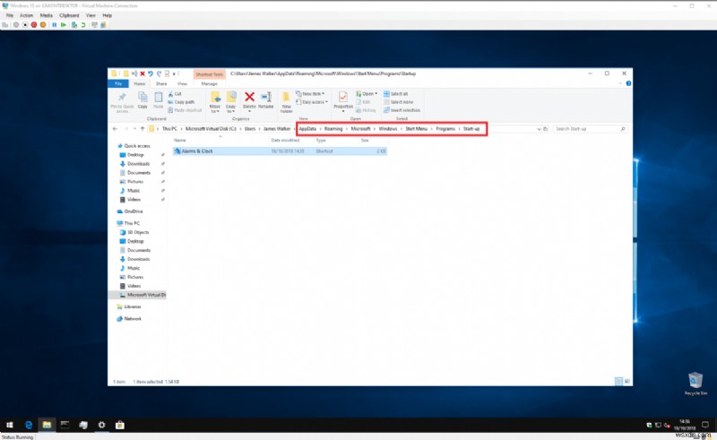
Task: Open the Microsoft Store taskbar icon
Action: click(120, 425)
